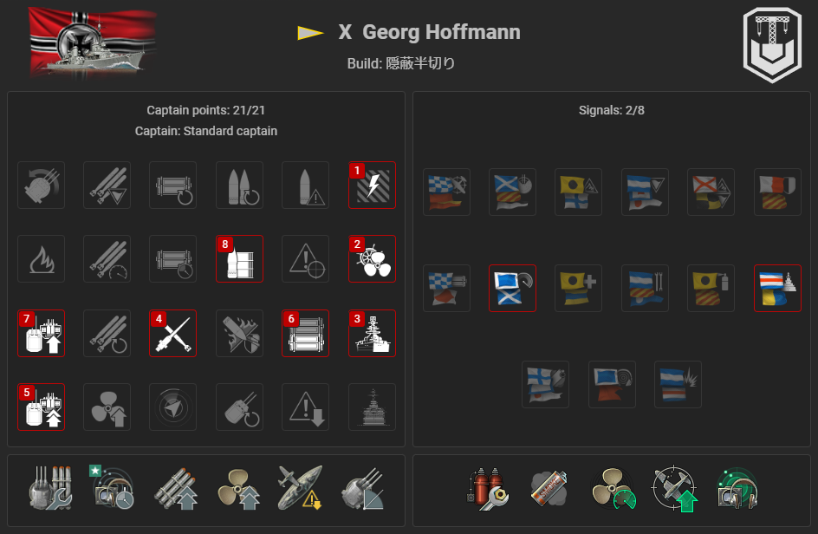Click the skill numbered 5 with double up arrow
Image resolution: width=818 pixels, height=534 pixels.
click(42, 407)
